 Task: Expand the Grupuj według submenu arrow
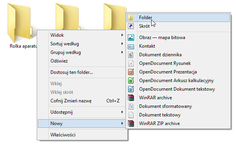pos(122,52)
